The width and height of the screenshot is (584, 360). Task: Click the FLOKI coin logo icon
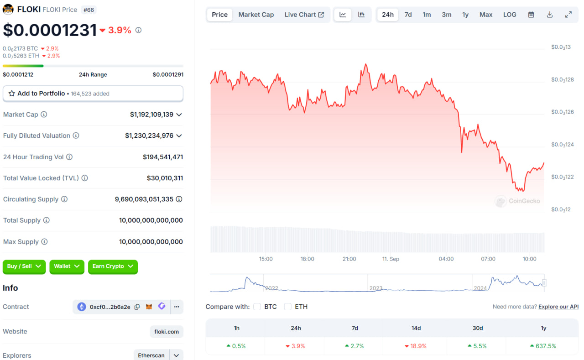[8, 9]
